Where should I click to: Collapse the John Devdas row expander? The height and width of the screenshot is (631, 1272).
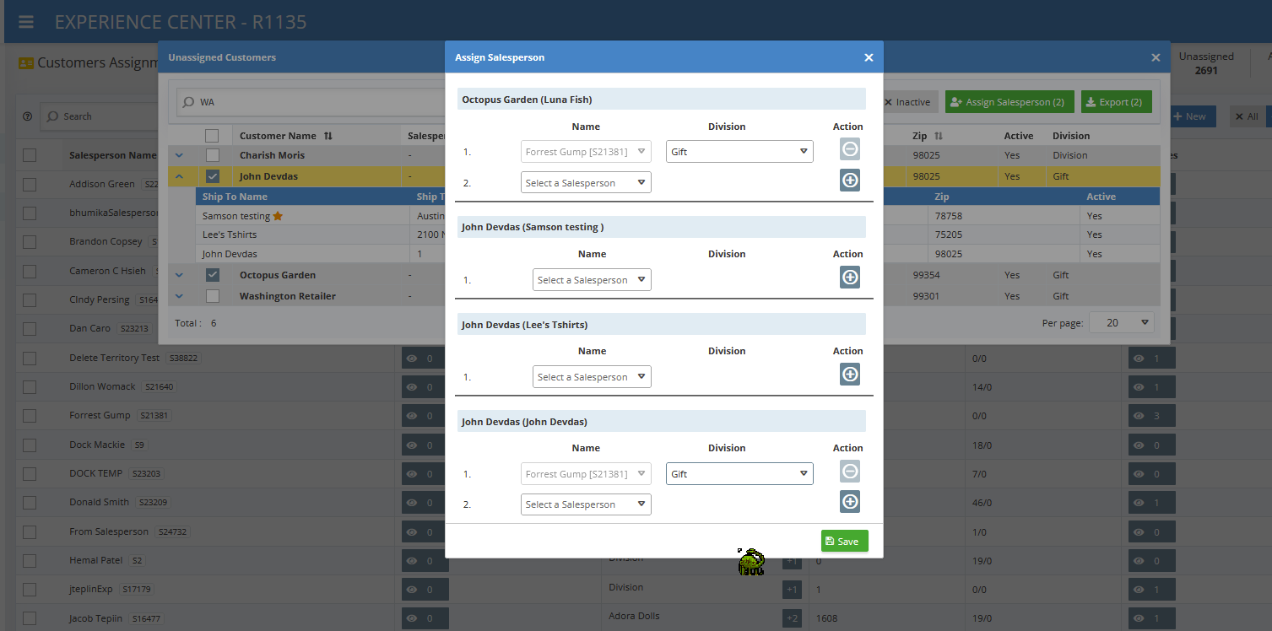pyautogui.click(x=179, y=176)
